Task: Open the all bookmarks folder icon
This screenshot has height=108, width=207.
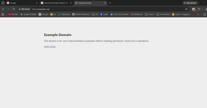Action: 205,14
